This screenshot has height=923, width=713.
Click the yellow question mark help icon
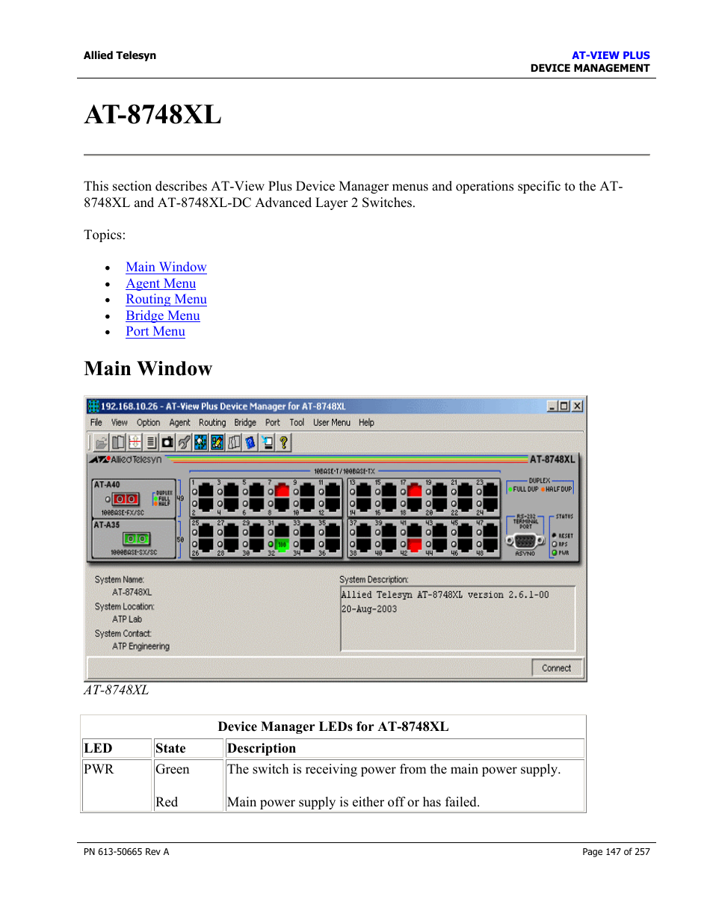[x=283, y=442]
